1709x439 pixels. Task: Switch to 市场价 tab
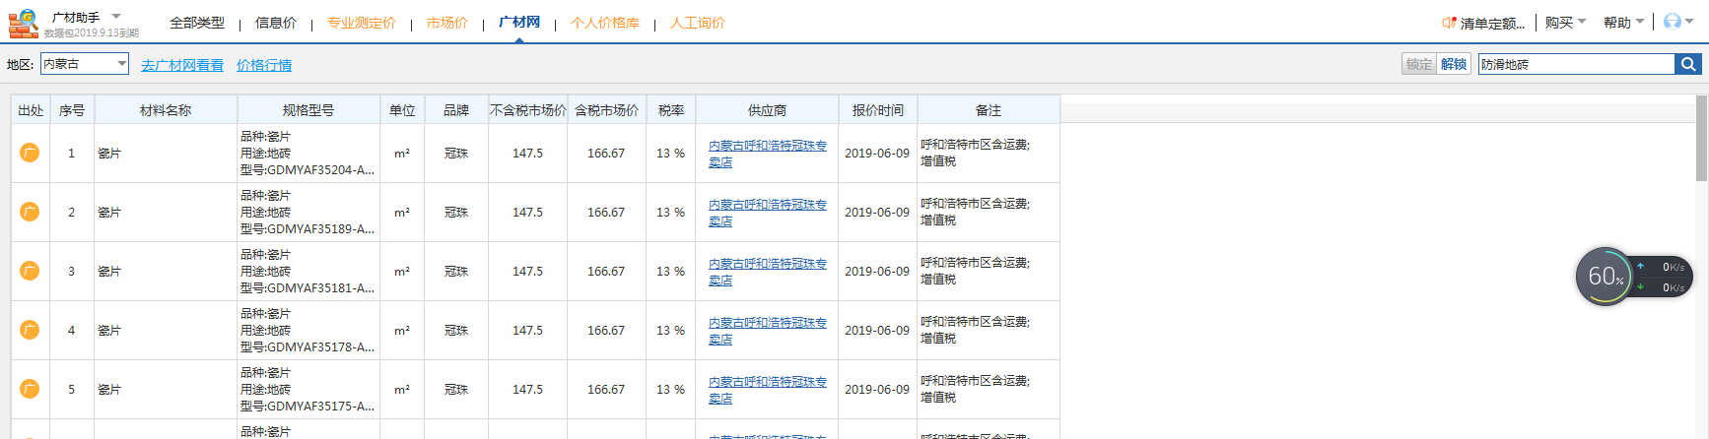447,23
